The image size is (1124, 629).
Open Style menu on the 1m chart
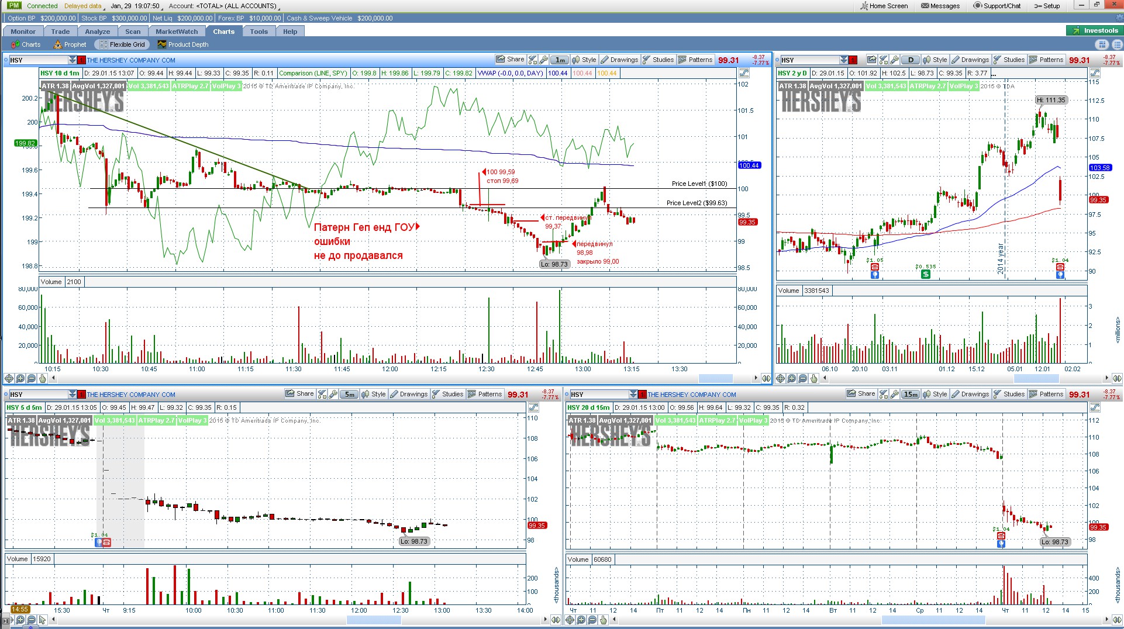tap(584, 60)
